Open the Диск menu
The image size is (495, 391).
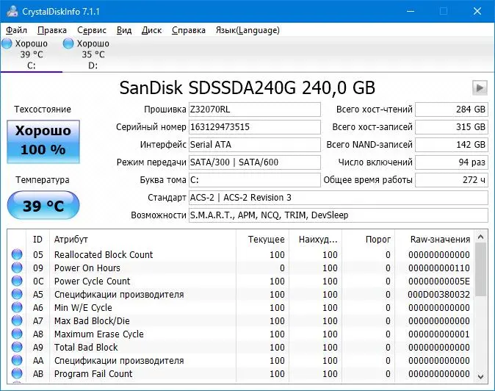[x=151, y=30]
